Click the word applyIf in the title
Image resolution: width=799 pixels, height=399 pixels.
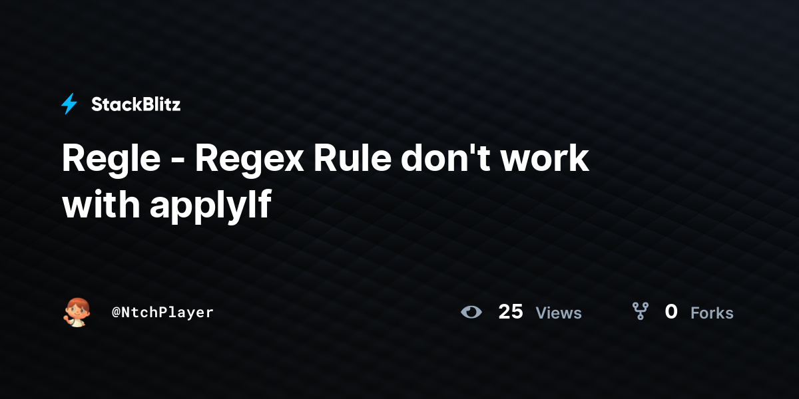210,206
